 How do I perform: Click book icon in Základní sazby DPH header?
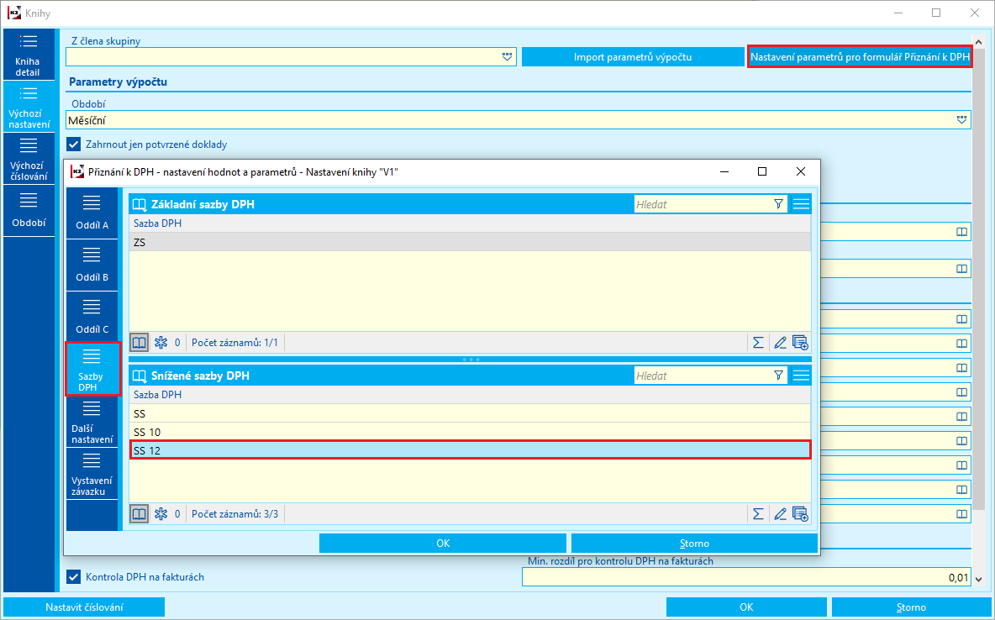[139, 204]
